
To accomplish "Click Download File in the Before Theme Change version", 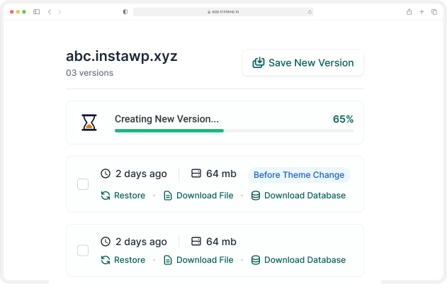I will coord(198,196).
